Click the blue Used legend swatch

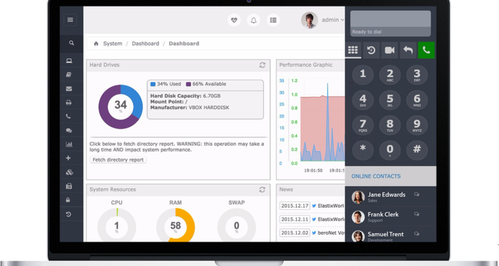153,84
